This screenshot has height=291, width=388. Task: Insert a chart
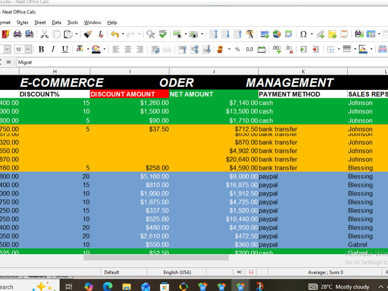277,34
